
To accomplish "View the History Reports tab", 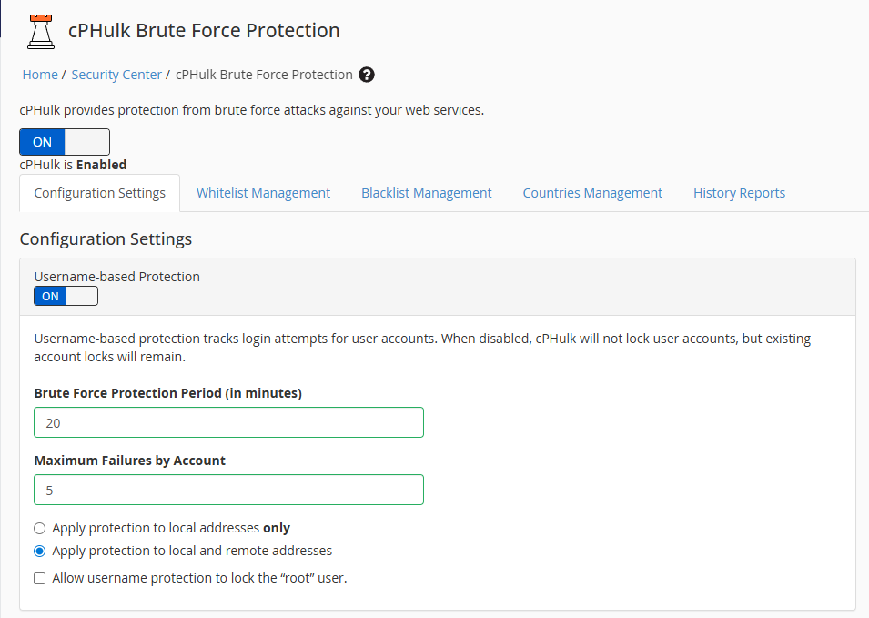I will click(x=739, y=193).
